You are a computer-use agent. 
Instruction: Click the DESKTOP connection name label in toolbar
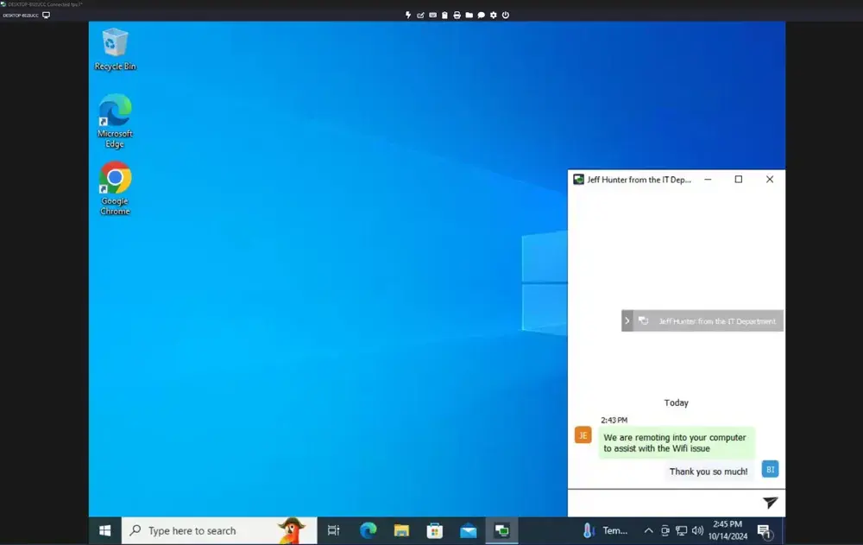21,16
